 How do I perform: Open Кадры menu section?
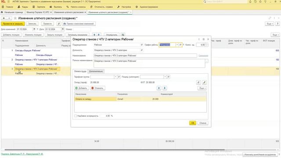pos(23,7)
